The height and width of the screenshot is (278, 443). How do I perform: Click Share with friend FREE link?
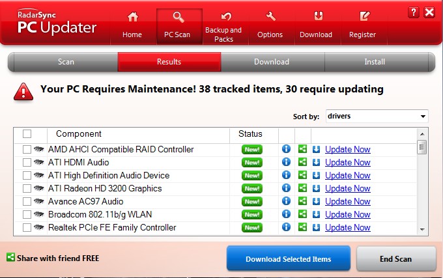tap(58, 258)
